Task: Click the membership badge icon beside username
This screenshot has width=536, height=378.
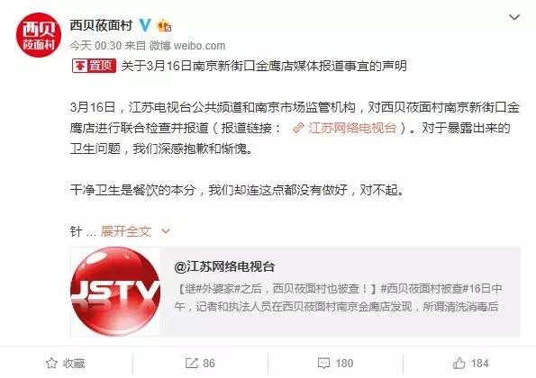Action: coord(164,25)
